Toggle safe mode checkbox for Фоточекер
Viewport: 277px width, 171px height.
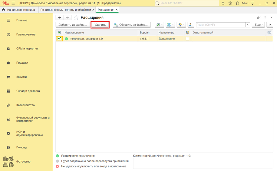187,39
